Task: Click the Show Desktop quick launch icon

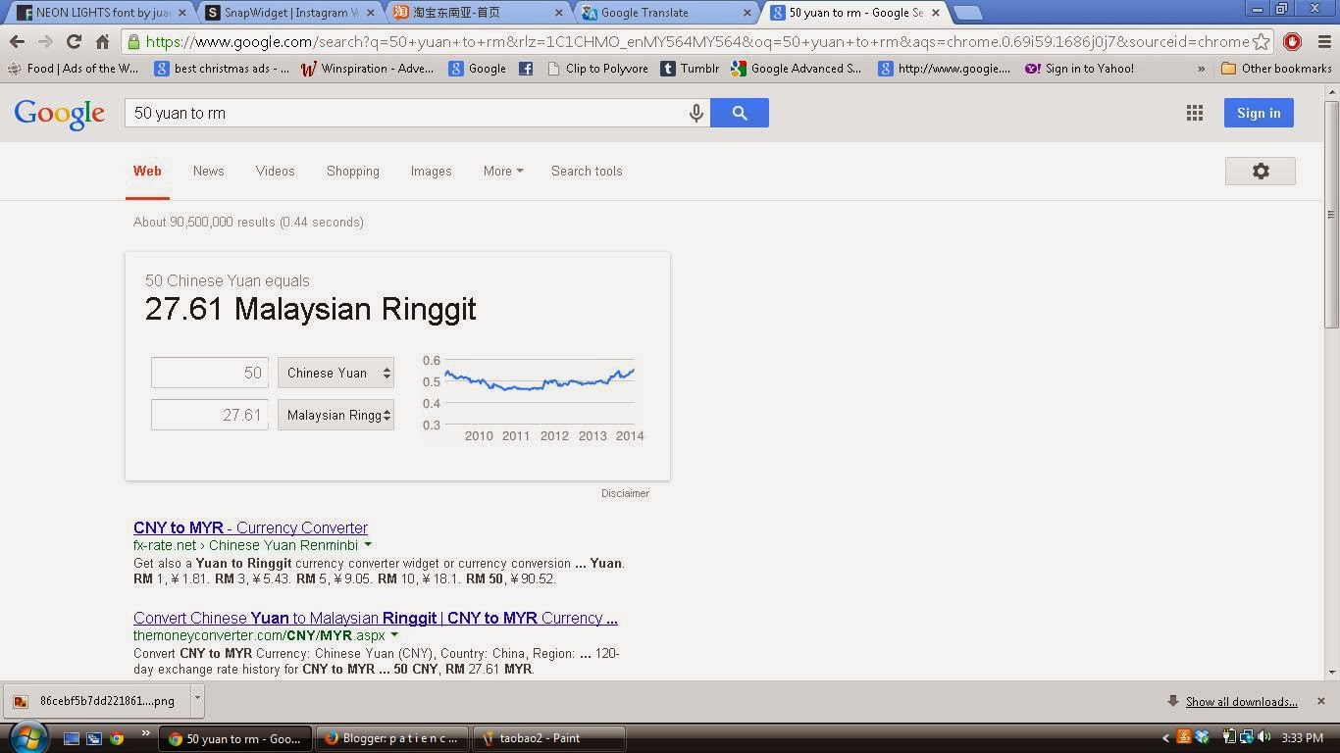Action: click(72, 738)
